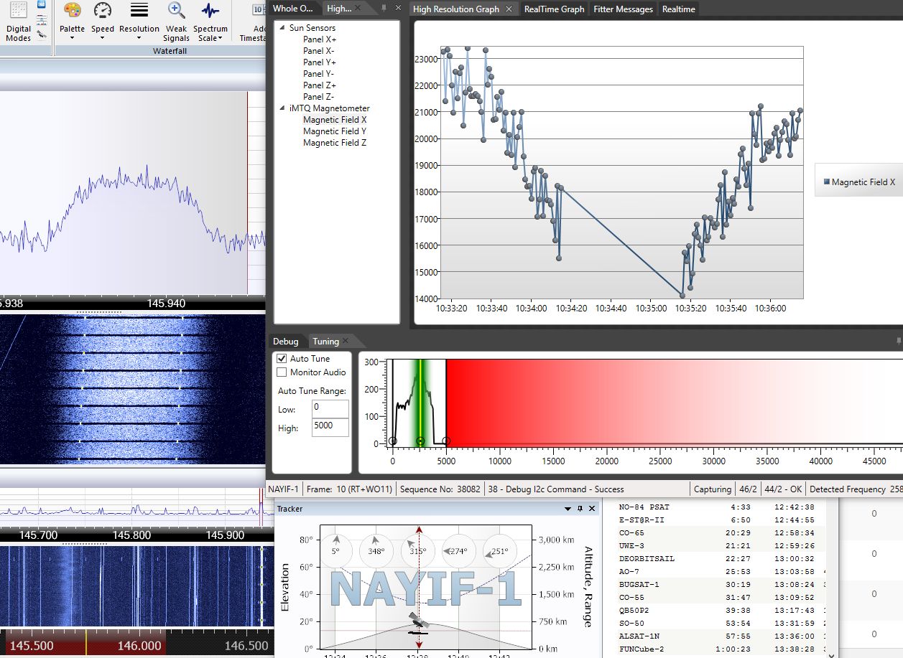Open the Fitter Messages tab
903x658 pixels.
(623, 9)
